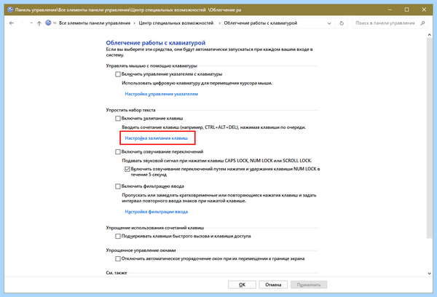The image size is (437, 297).
Task: Enable Включить озвучивание переключений checkbox
Action: pyautogui.click(x=118, y=151)
